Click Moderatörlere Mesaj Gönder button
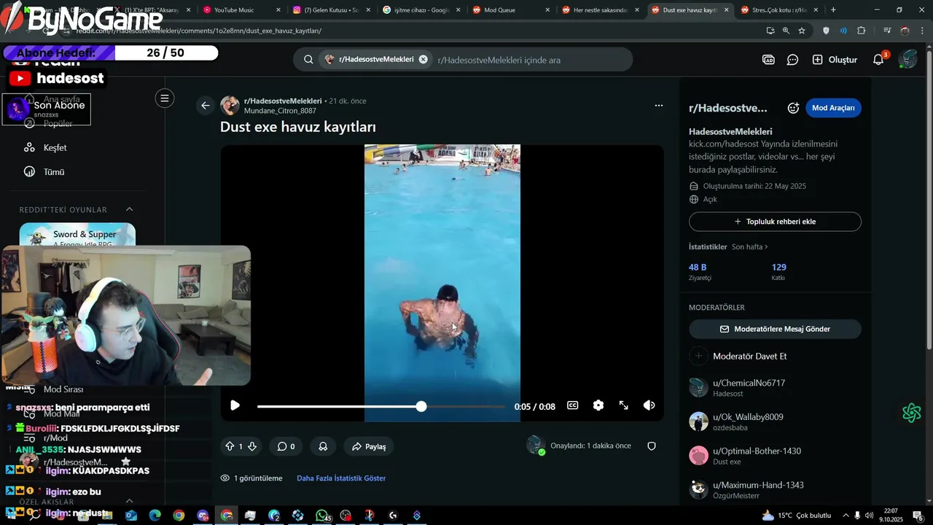Image resolution: width=933 pixels, height=525 pixels. tap(775, 329)
